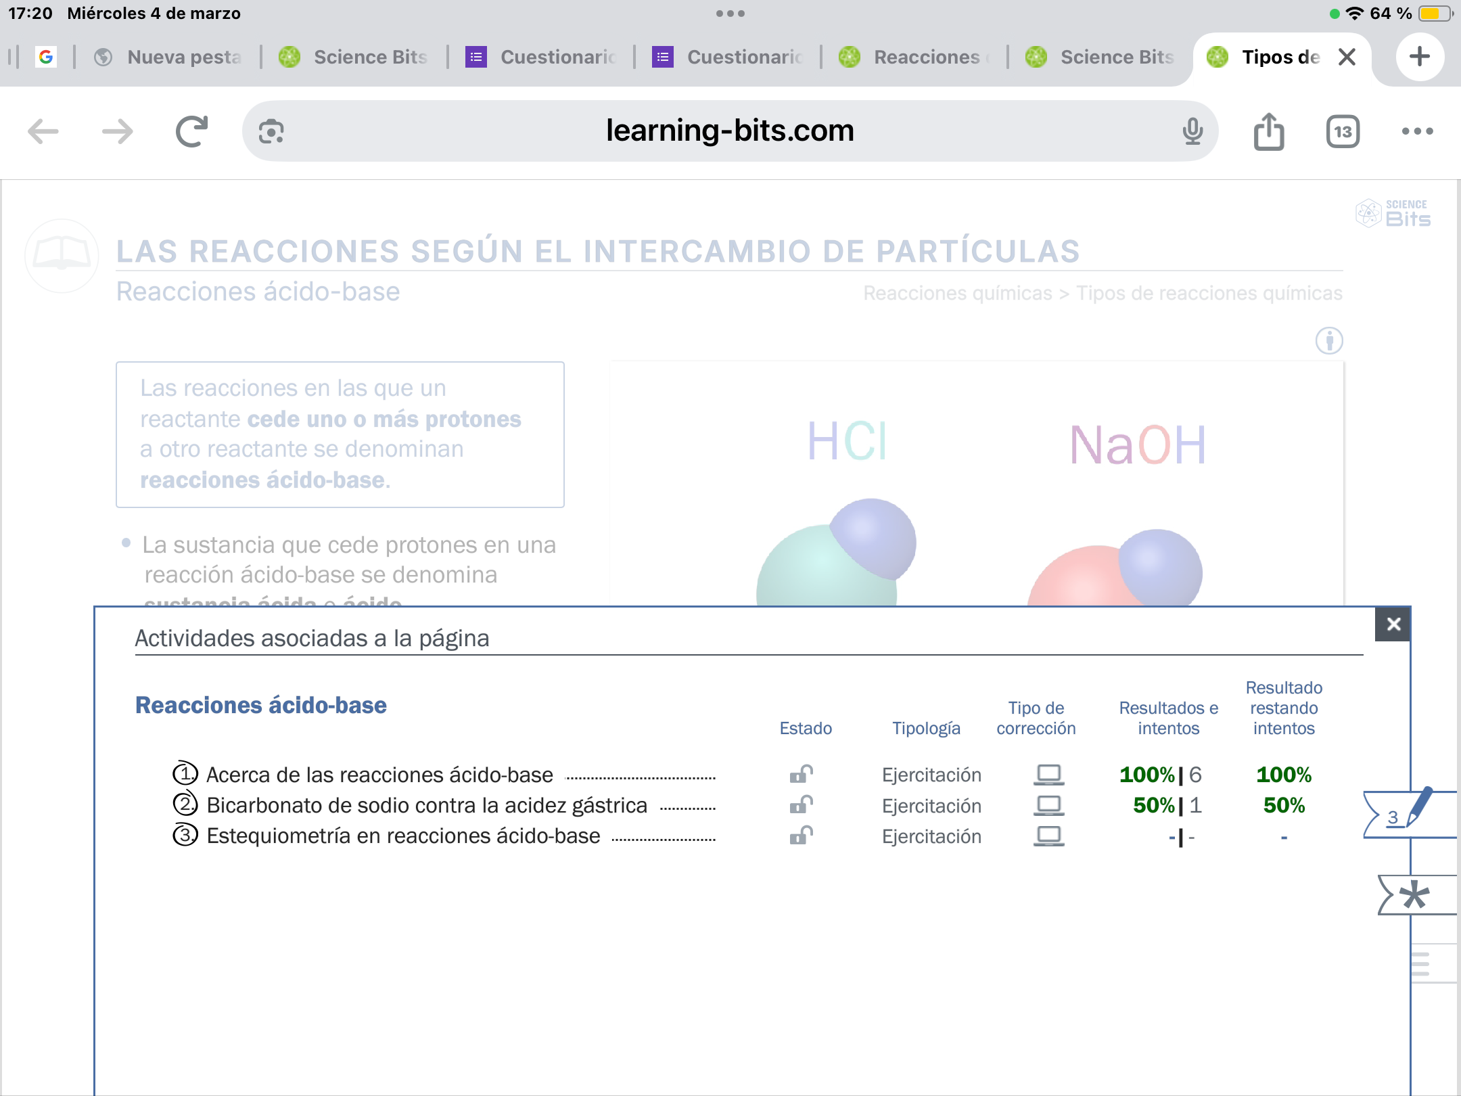1461x1096 pixels.
Task: Click the info icon above simulation
Action: click(1328, 340)
